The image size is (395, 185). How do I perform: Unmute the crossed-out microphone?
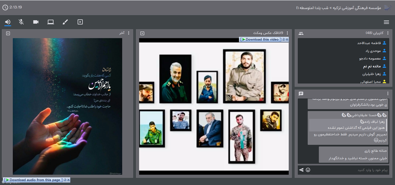coord(21,22)
